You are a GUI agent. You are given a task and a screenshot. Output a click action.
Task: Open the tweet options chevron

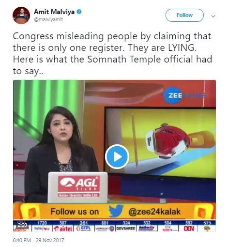(x=213, y=16)
